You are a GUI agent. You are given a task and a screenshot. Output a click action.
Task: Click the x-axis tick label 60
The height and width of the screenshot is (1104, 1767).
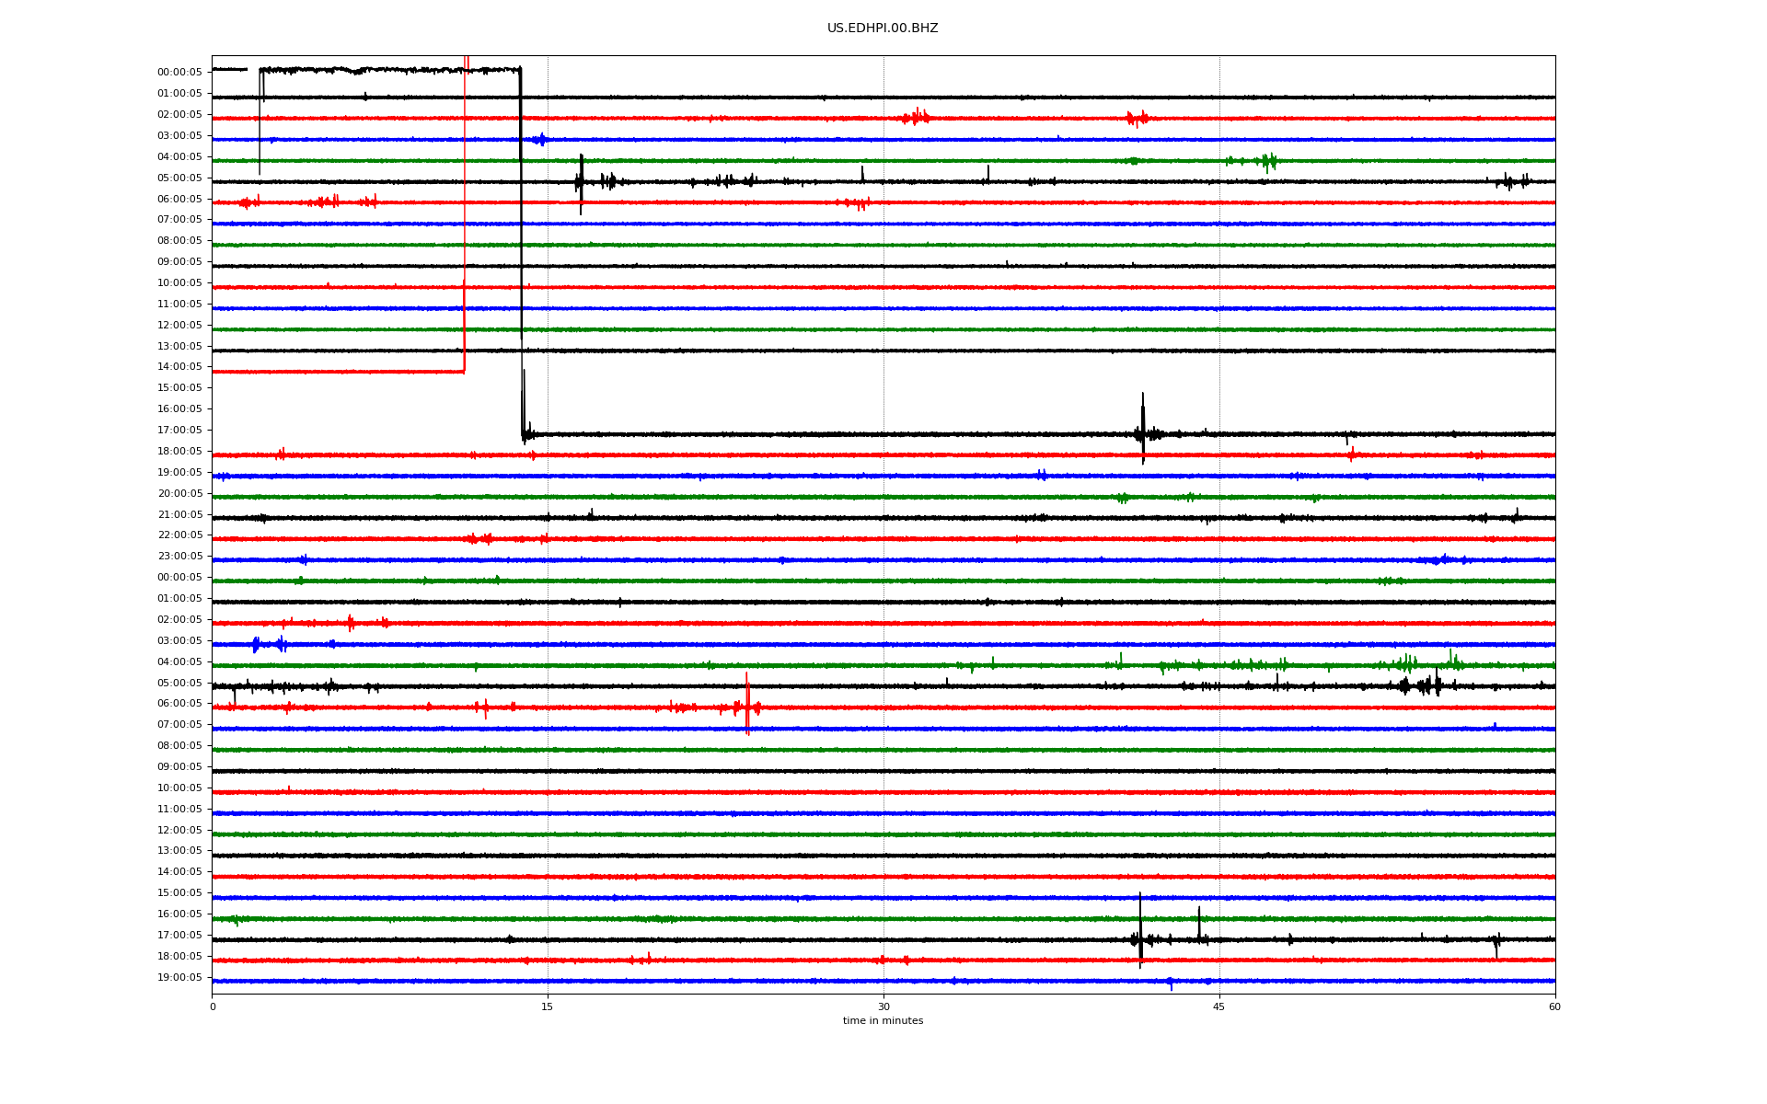1553,1006
